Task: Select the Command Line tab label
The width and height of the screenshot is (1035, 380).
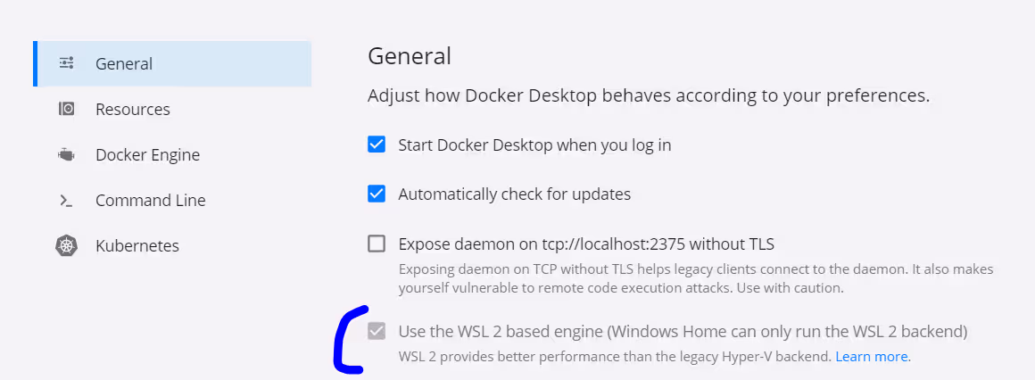Action: click(151, 201)
